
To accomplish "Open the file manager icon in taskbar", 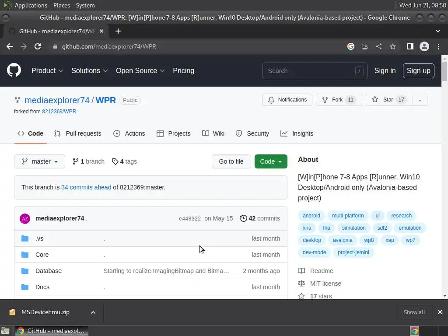I will (5, 331).
